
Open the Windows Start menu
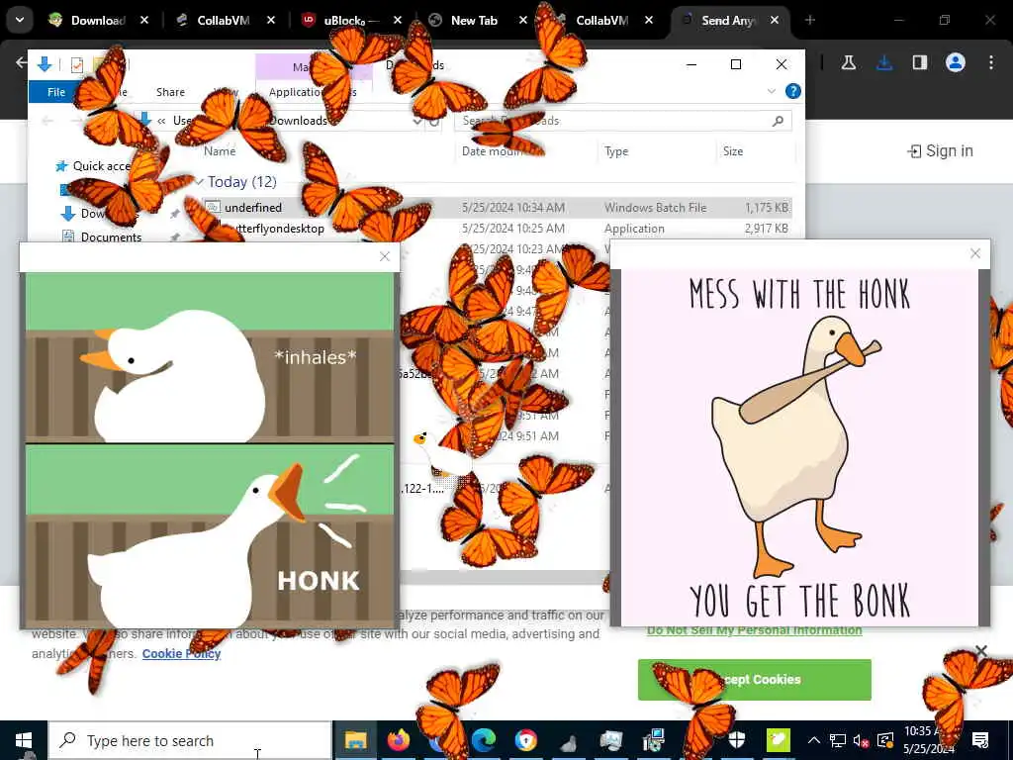coord(24,740)
